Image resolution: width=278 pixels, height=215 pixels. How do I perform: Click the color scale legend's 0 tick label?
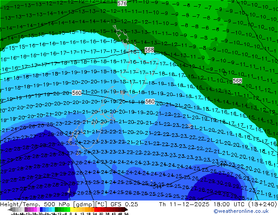(70, 214)
